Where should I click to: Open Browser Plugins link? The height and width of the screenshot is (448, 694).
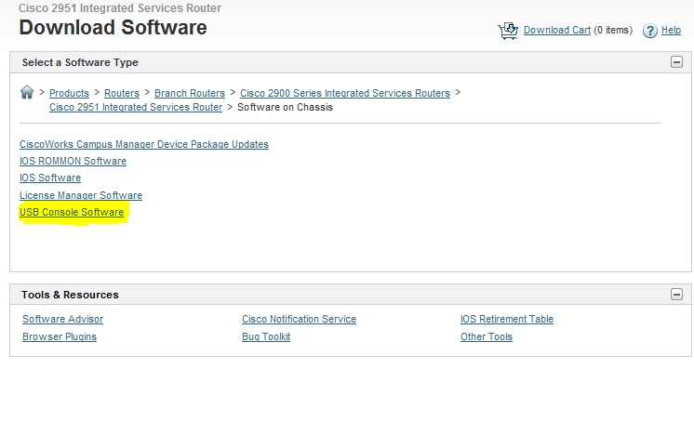click(x=60, y=337)
